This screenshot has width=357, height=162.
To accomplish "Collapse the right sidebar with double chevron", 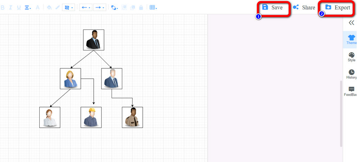I will pyautogui.click(x=351, y=23).
